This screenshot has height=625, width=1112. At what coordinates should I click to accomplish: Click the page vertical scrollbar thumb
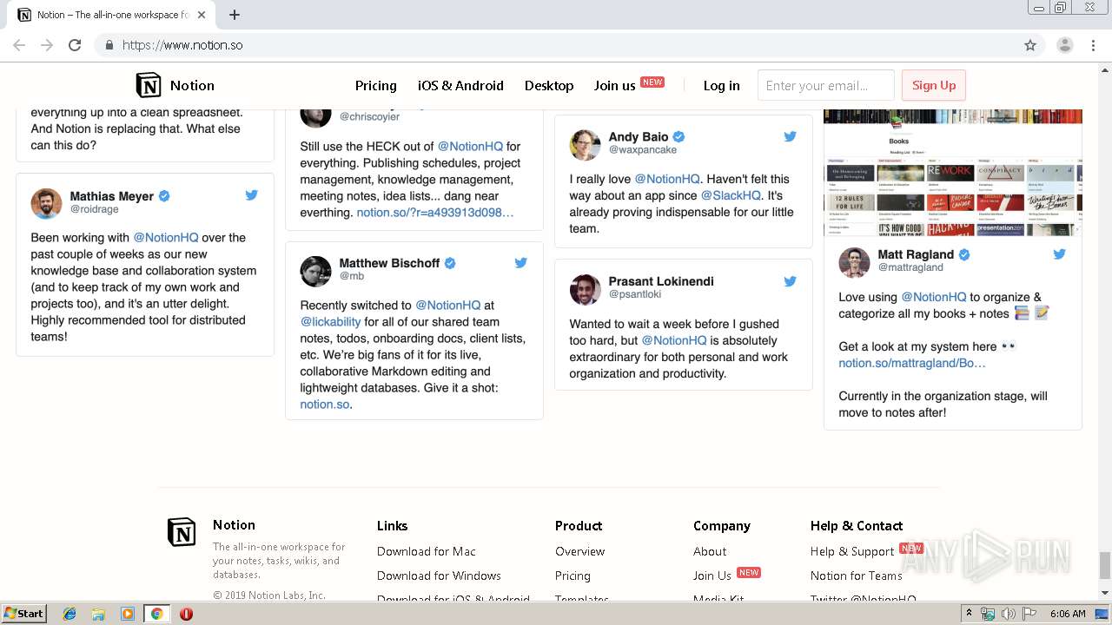(x=1105, y=565)
